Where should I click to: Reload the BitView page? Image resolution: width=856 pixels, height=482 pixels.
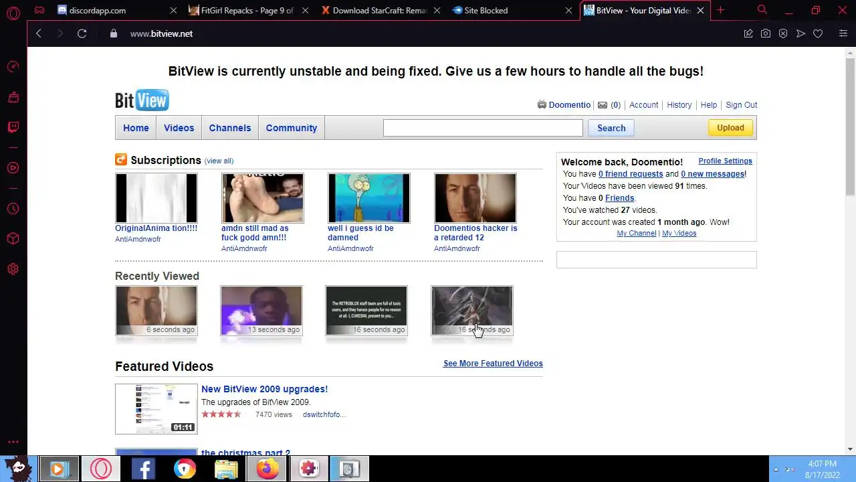pos(82,33)
